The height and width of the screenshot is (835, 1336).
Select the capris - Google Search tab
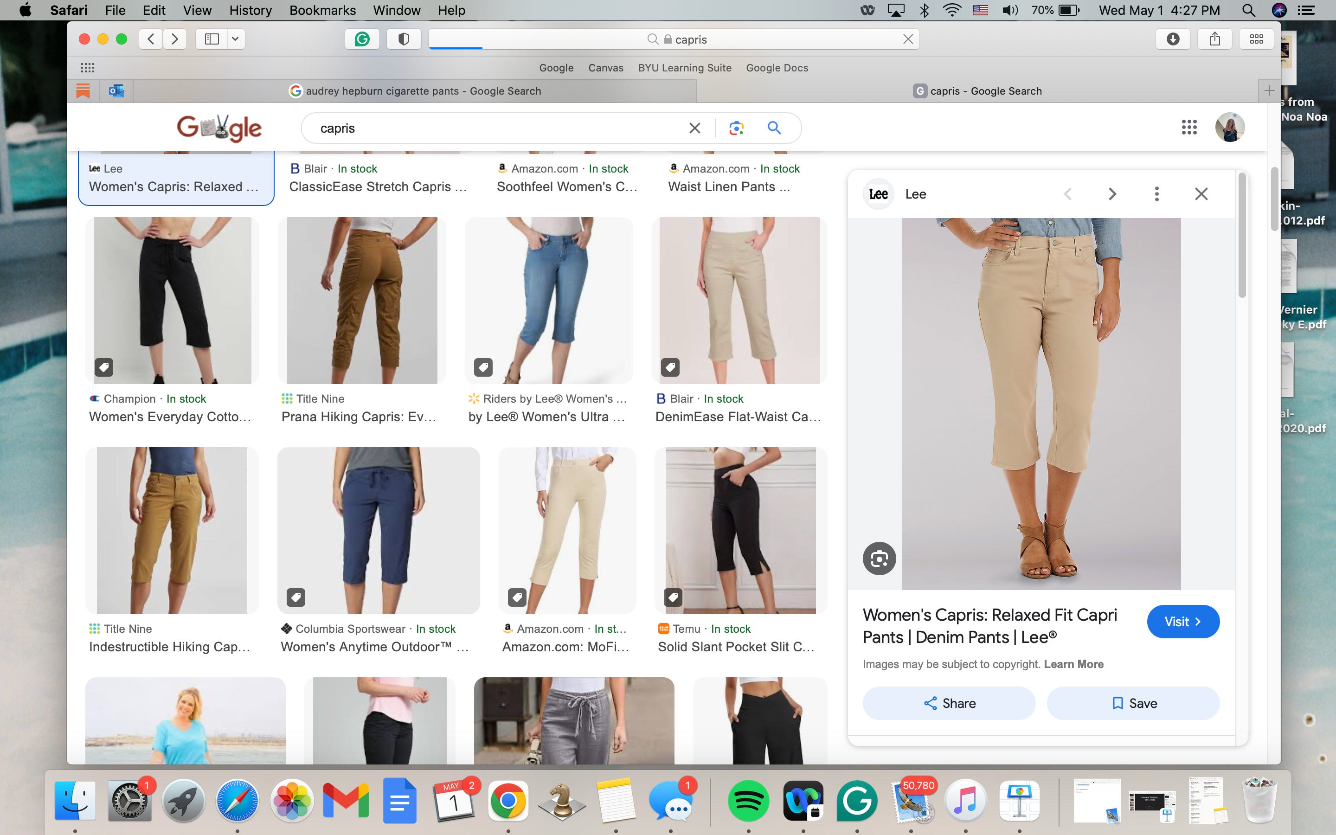pyautogui.click(x=978, y=91)
